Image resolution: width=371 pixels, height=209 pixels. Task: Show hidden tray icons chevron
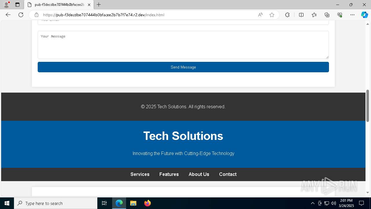click(x=312, y=203)
